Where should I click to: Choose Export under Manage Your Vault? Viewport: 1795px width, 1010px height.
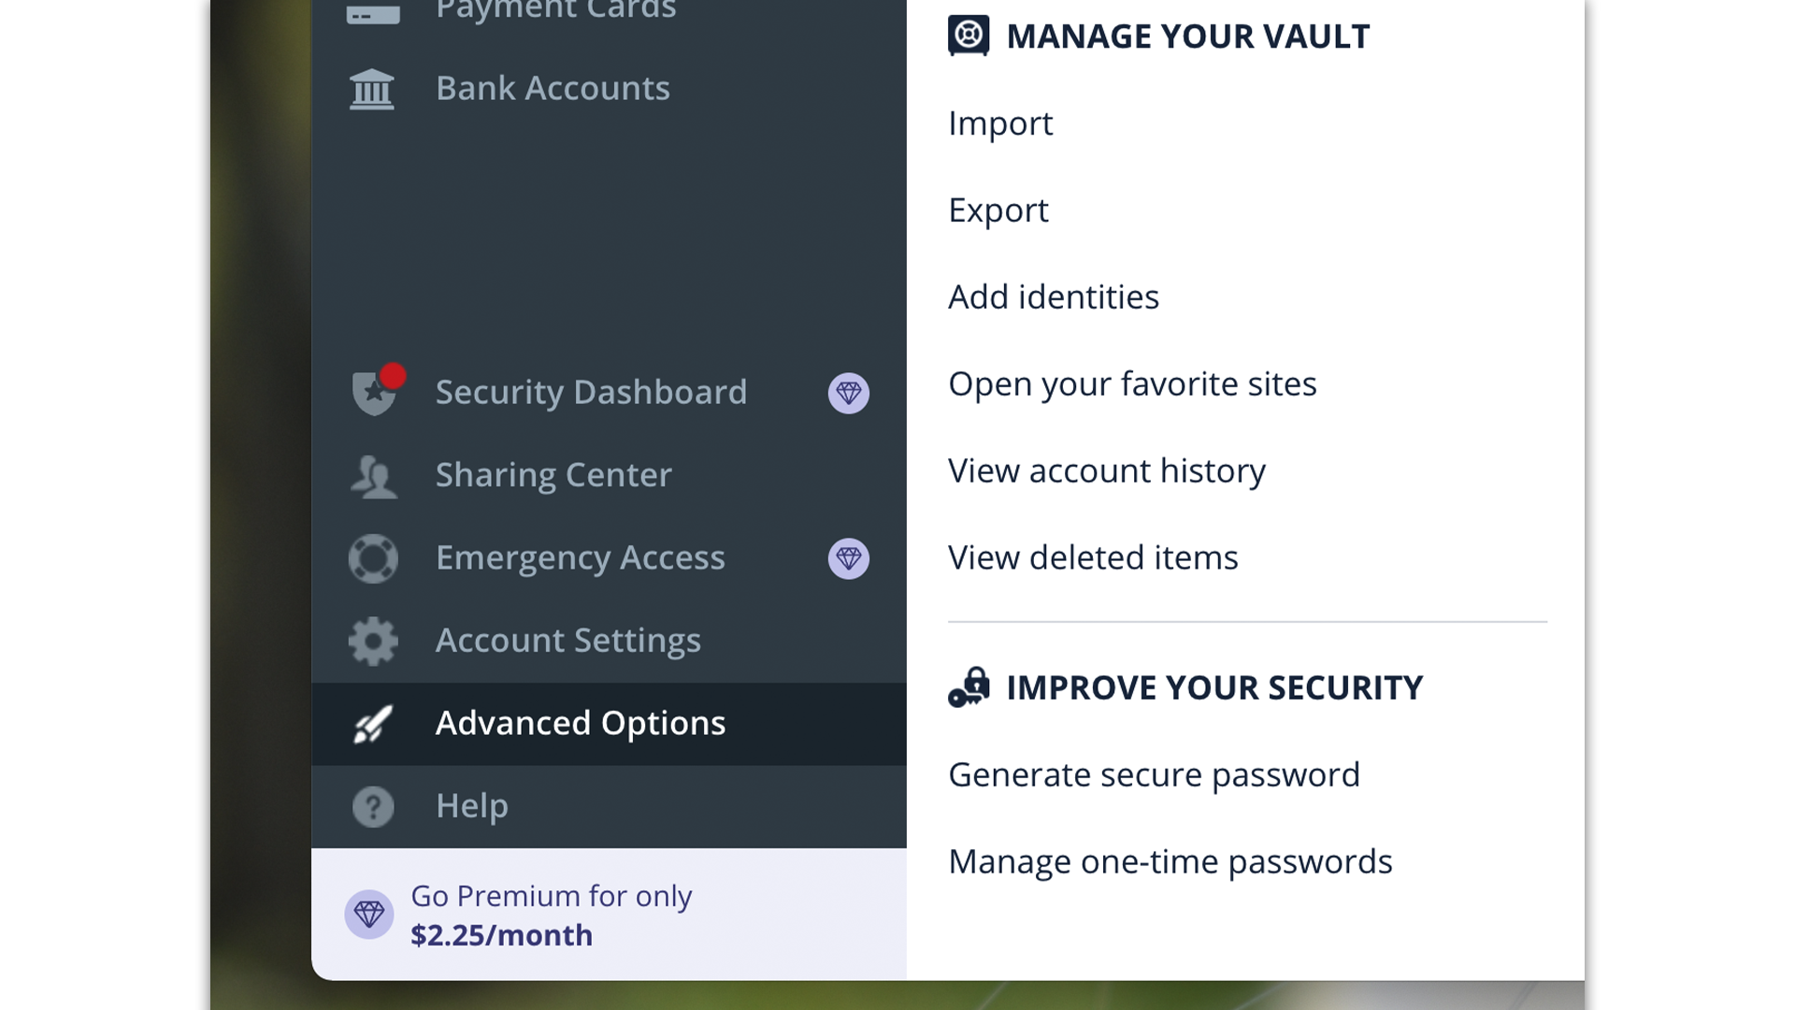coord(998,210)
